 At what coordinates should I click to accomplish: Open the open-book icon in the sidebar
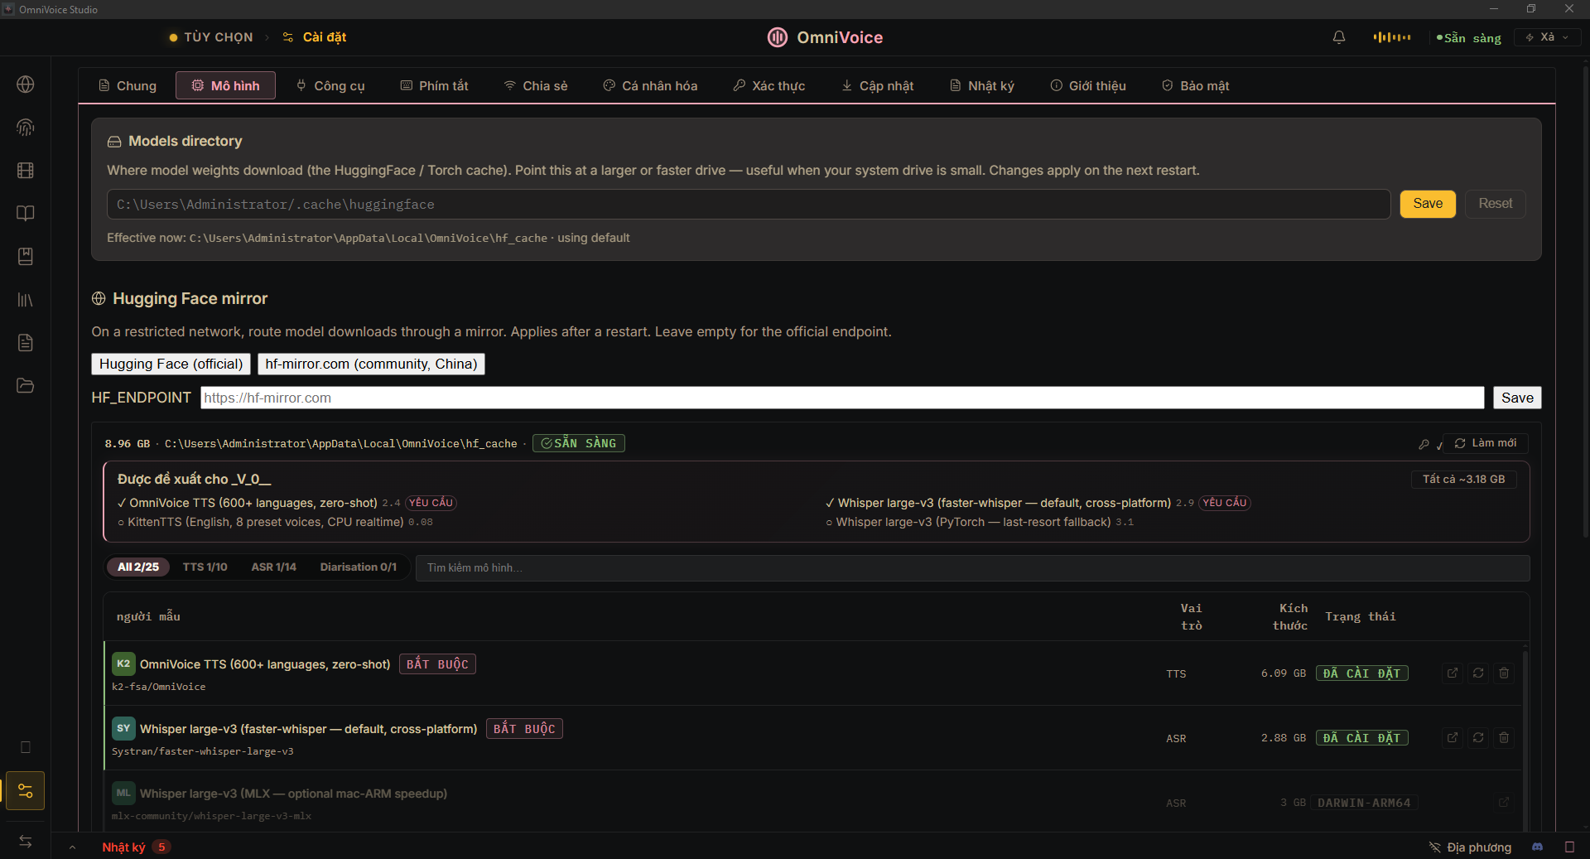coord(26,214)
